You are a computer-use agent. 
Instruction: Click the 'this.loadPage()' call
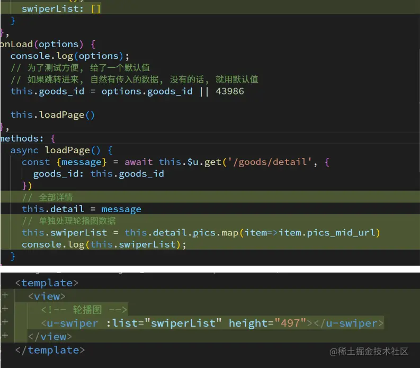click(52, 115)
